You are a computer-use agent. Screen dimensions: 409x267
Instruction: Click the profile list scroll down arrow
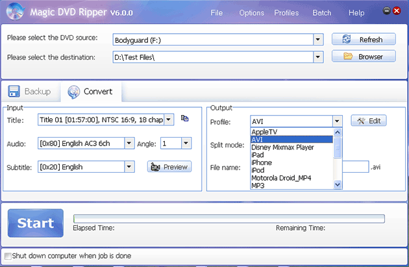(x=338, y=184)
